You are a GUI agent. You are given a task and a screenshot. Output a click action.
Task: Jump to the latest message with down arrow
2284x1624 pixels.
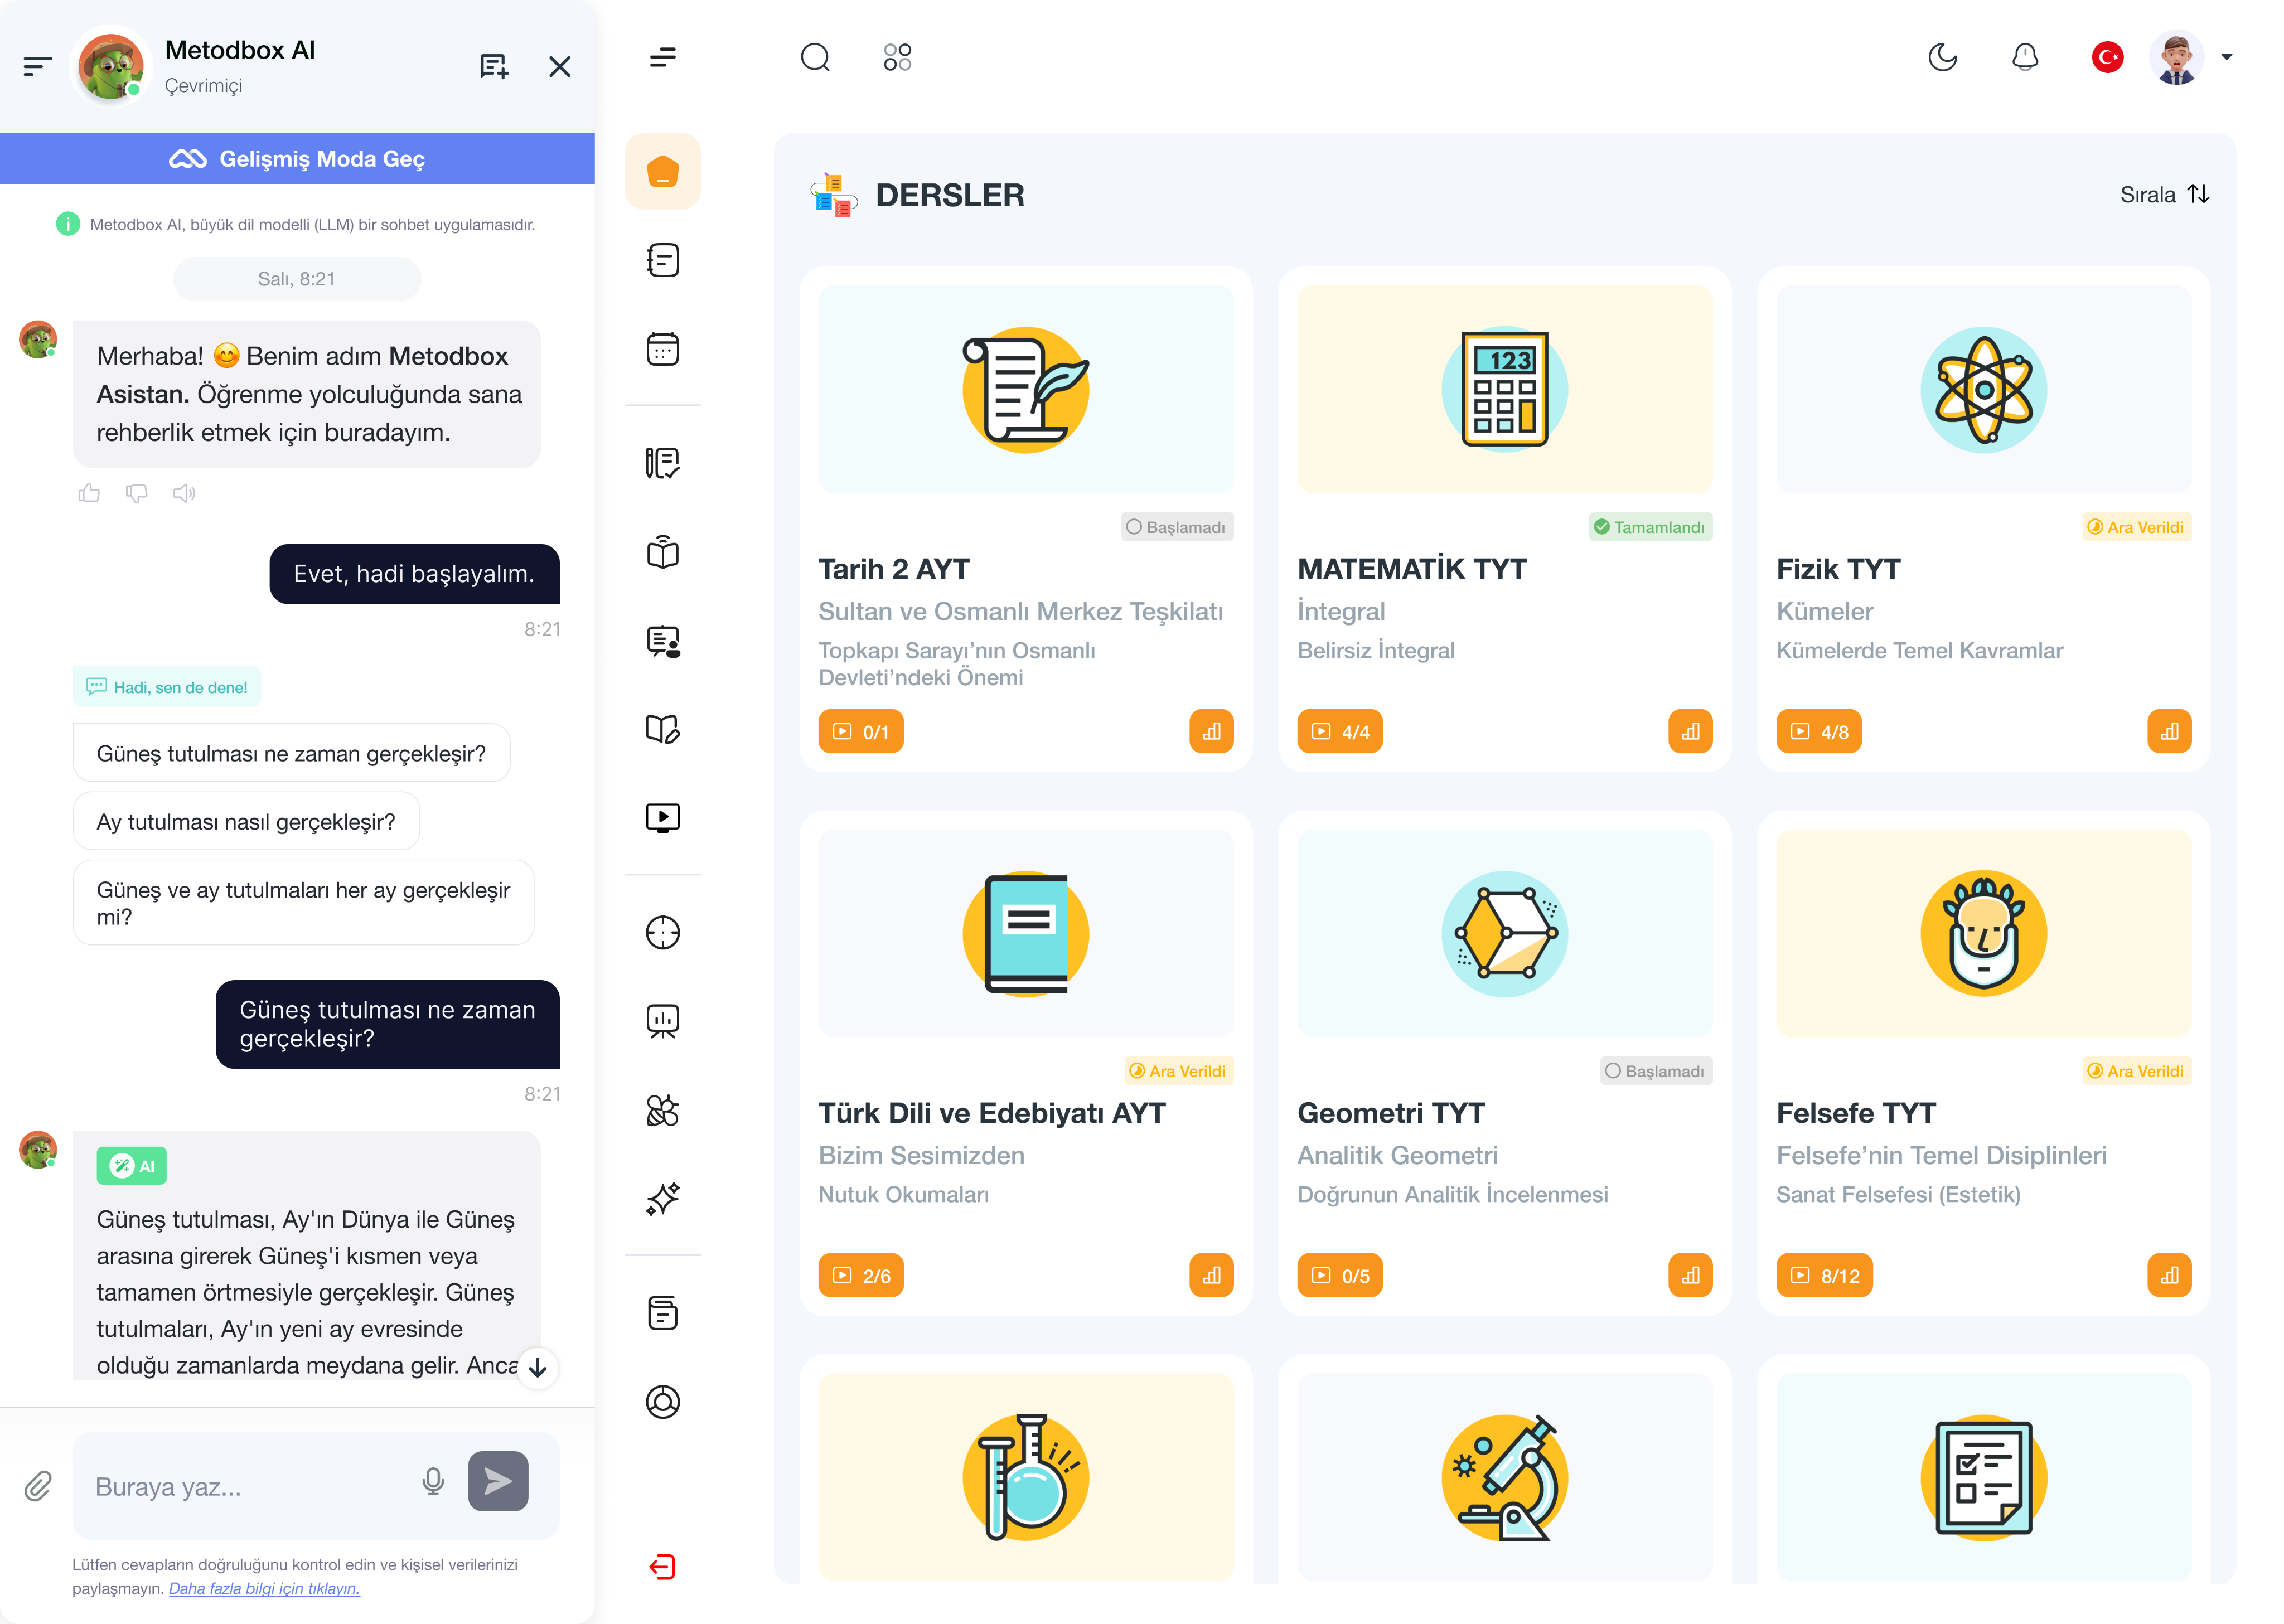pyautogui.click(x=538, y=1367)
